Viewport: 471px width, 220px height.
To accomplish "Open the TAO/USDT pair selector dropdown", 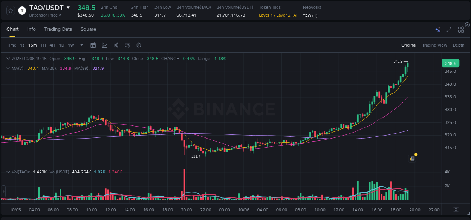I will 68,7.
